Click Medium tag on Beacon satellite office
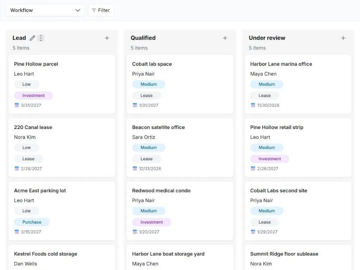The image size is (360, 270). click(x=149, y=148)
